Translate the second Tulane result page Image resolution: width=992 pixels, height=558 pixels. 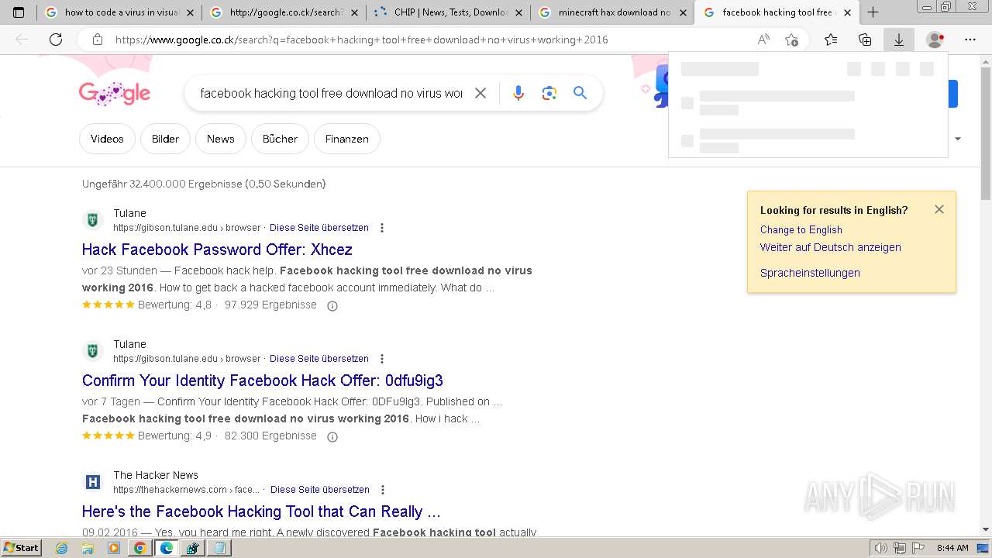(319, 359)
